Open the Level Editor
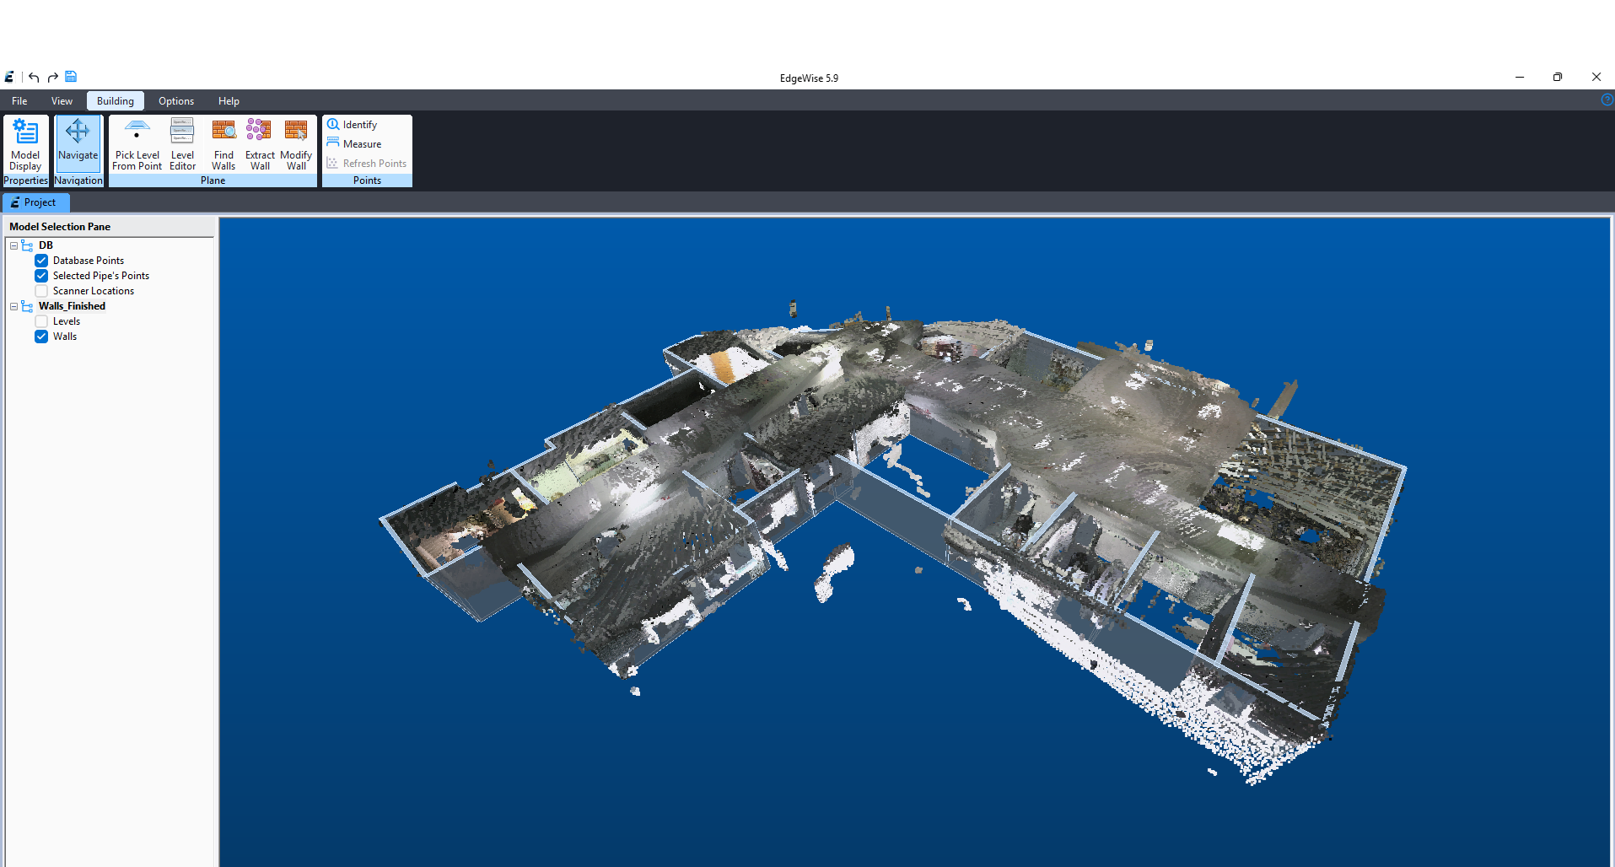Screen dimensions: 1615x867 (x=182, y=145)
